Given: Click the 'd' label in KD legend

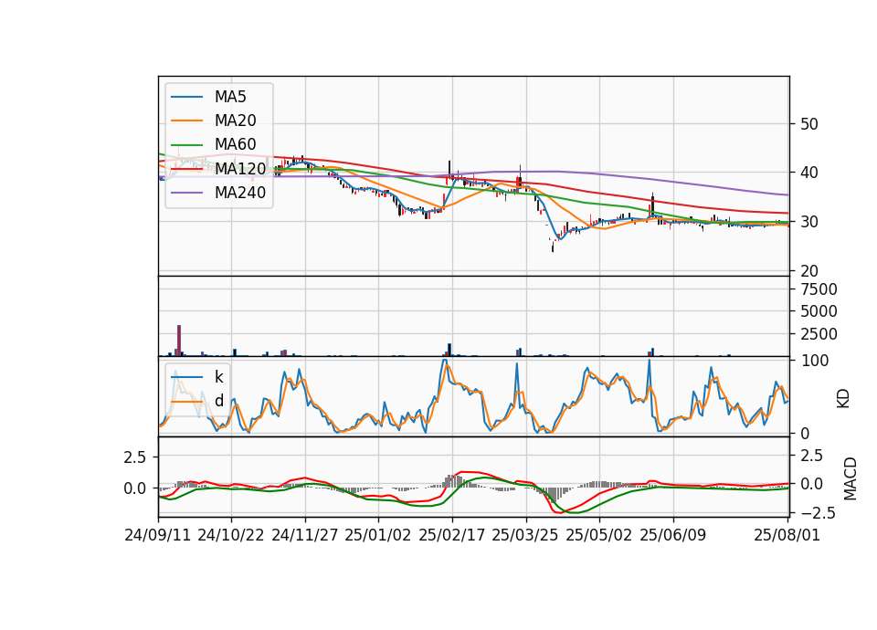Looking at the screenshot, I should tap(218, 401).
